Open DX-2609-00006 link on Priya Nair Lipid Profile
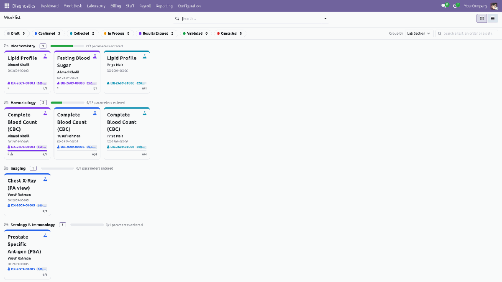 [x=122, y=83]
